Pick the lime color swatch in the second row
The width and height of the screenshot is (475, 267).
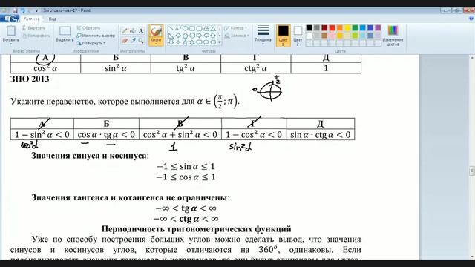pos(355,36)
